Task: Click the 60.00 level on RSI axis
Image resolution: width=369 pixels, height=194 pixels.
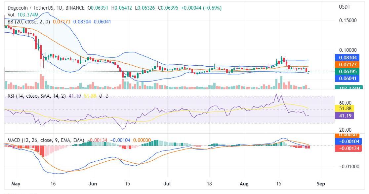Action: click(x=346, y=103)
